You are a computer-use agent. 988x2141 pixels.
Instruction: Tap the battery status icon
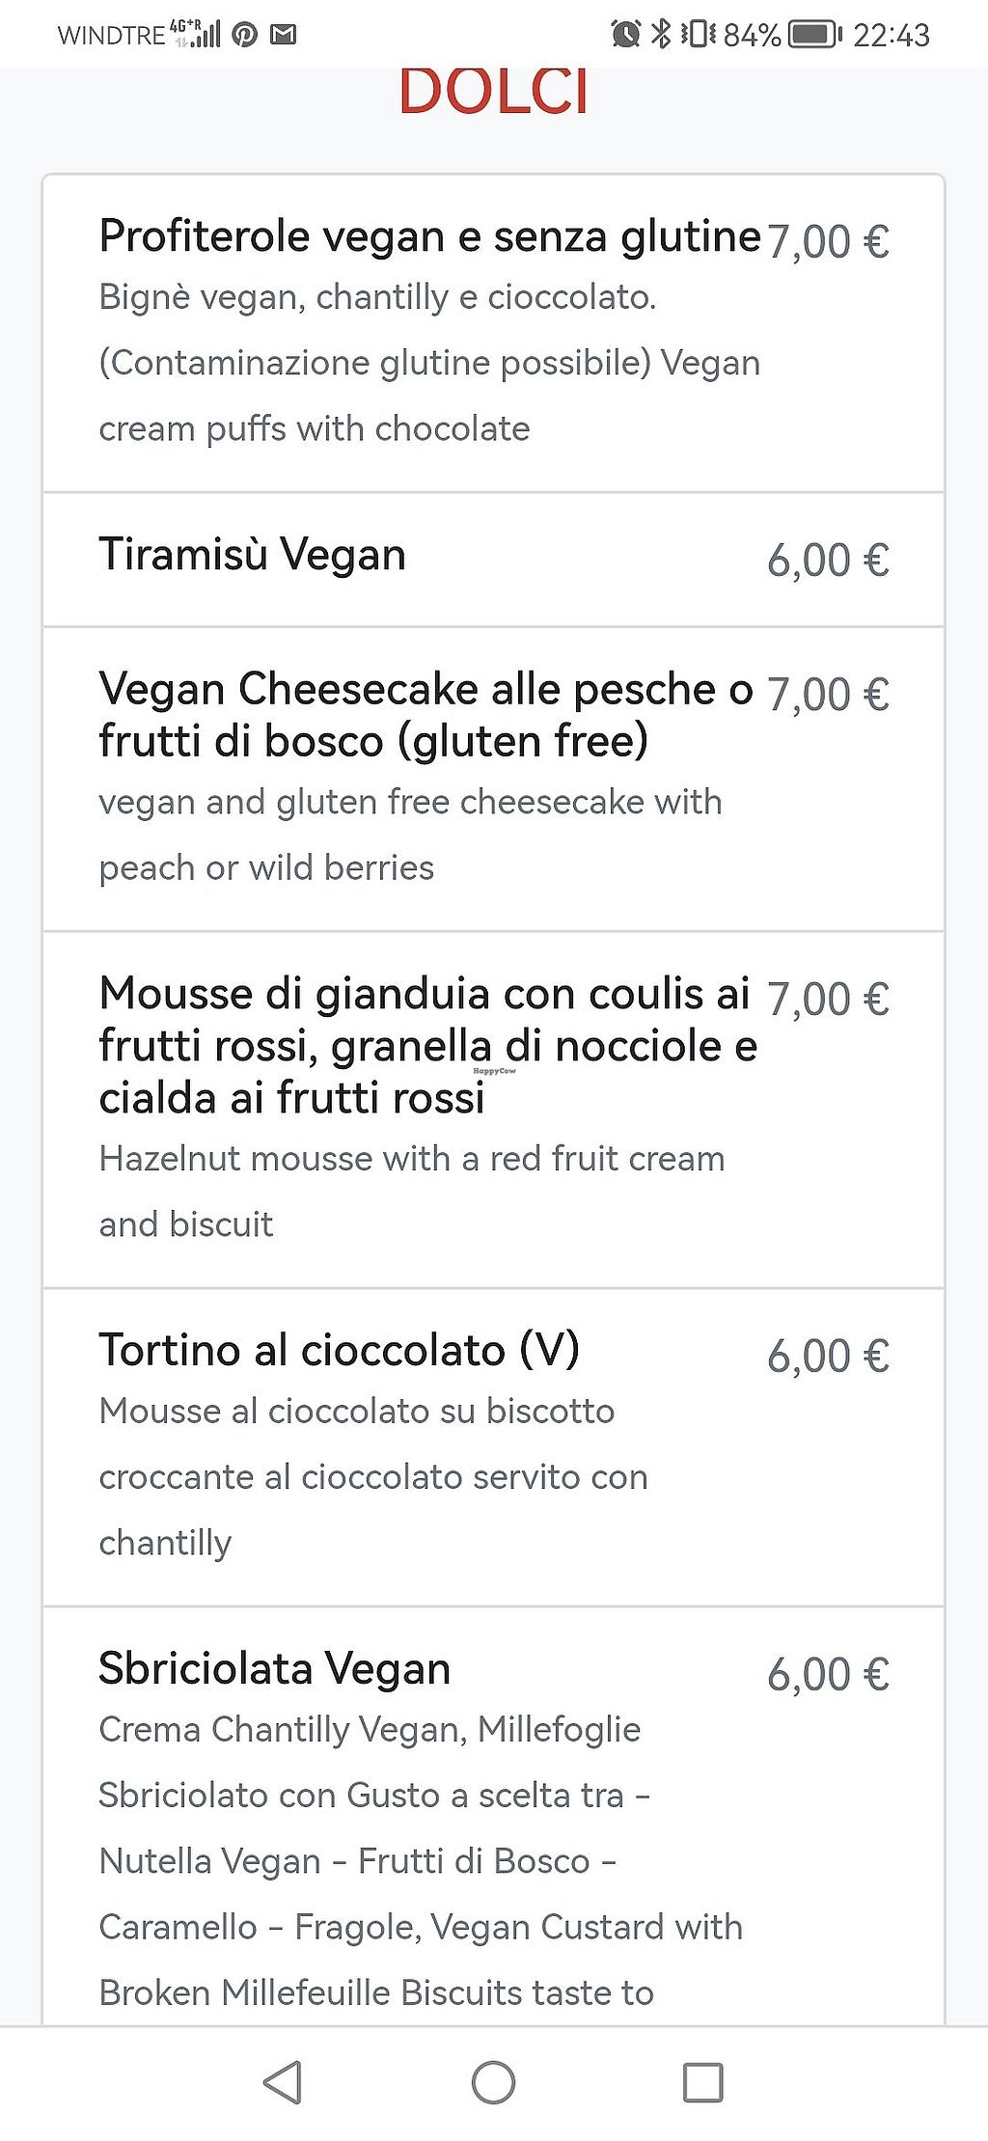pyautogui.click(x=813, y=35)
